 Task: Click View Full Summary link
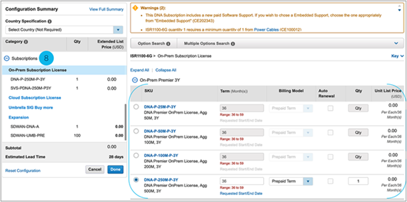pyautogui.click(x=106, y=9)
